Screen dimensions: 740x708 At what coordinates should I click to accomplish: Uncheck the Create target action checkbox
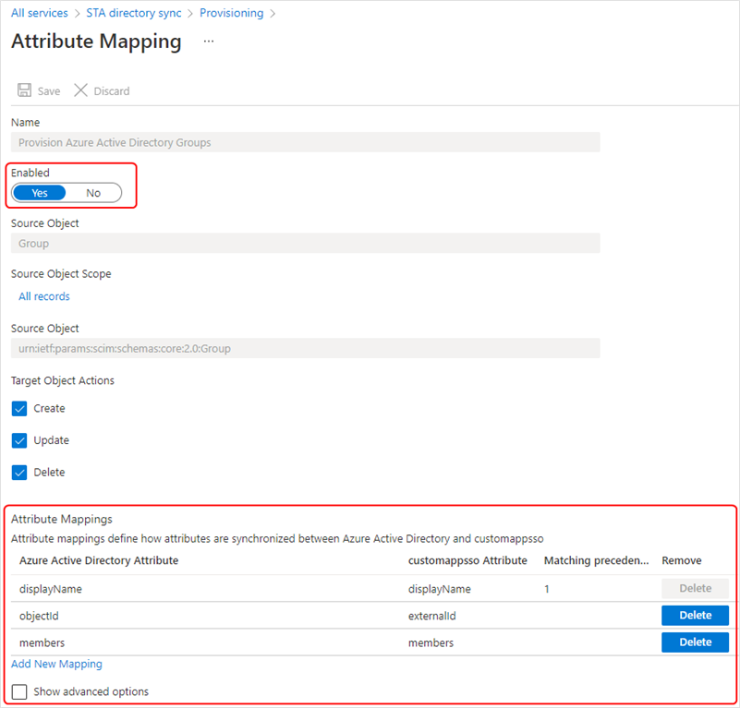19,409
